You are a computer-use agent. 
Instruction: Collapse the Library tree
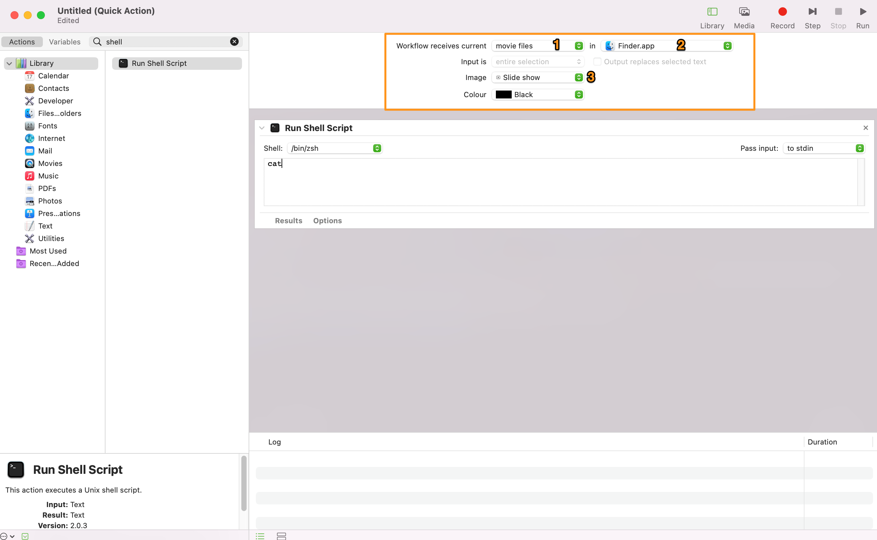(9, 64)
